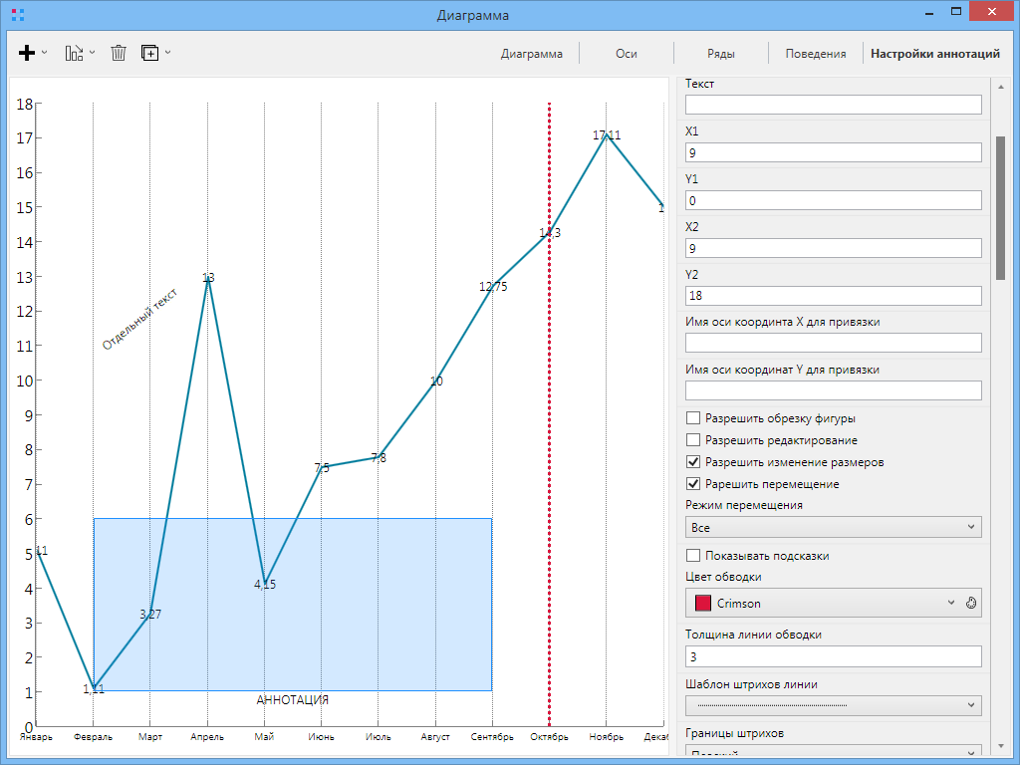
Task: Click the duplicate annotation icon
Action: [x=149, y=53]
